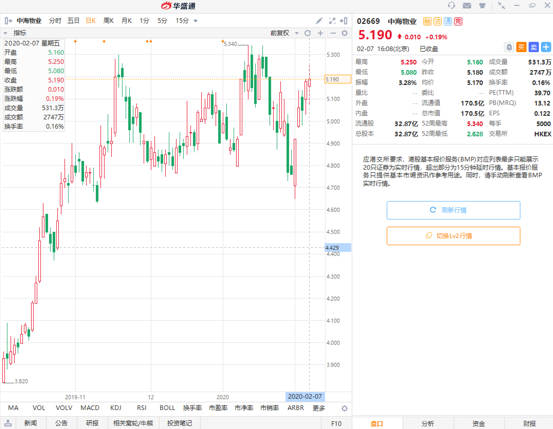The width and height of the screenshot is (553, 429).
Task: Click the 切换Lv2行情 button
Action: (453, 236)
